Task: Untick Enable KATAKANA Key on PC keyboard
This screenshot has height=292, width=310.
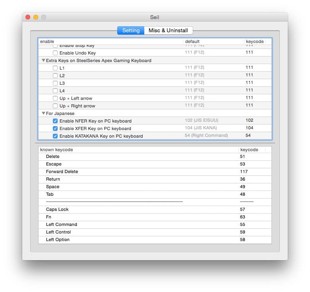Action: [x=55, y=136]
